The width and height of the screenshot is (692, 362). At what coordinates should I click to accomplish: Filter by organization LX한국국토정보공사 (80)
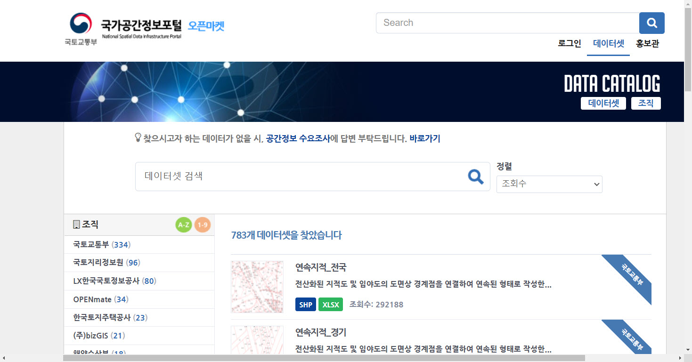[114, 281]
